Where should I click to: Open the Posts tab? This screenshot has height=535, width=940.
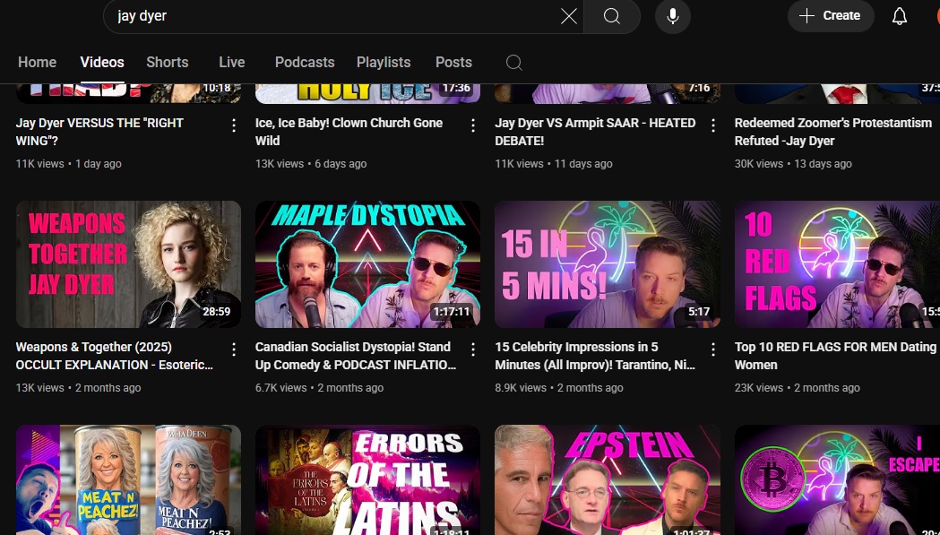point(453,63)
